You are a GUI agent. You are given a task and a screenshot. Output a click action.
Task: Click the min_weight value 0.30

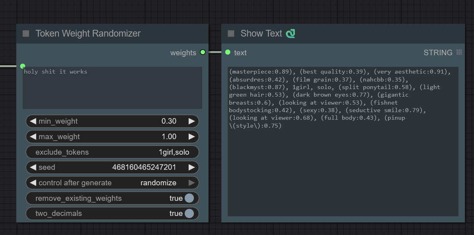(x=169, y=121)
